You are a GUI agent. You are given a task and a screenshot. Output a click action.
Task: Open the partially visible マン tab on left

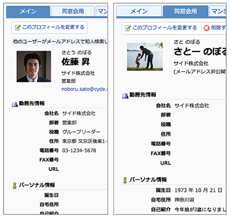[x=102, y=12]
